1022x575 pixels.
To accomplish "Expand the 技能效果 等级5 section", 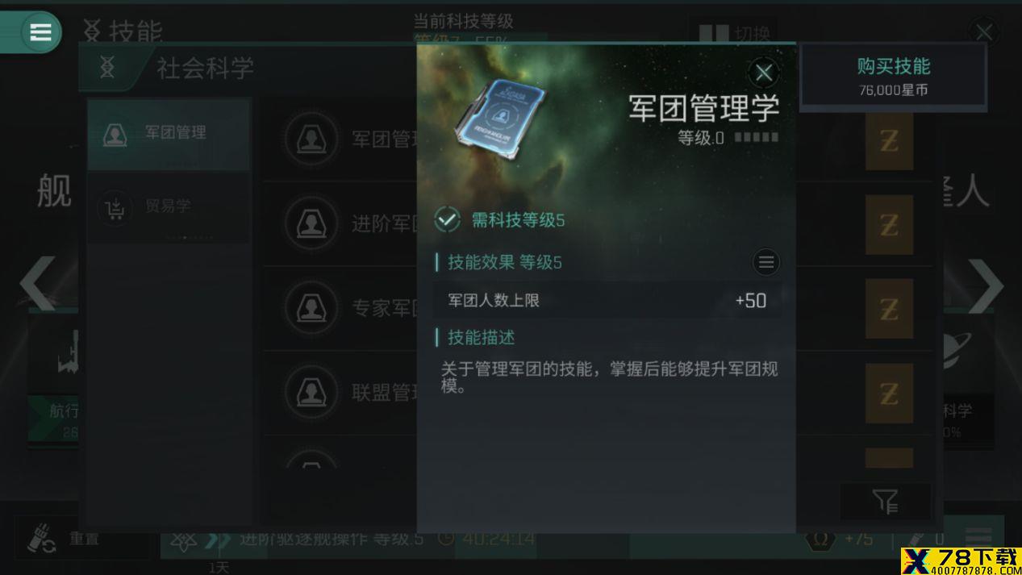I will [505, 262].
